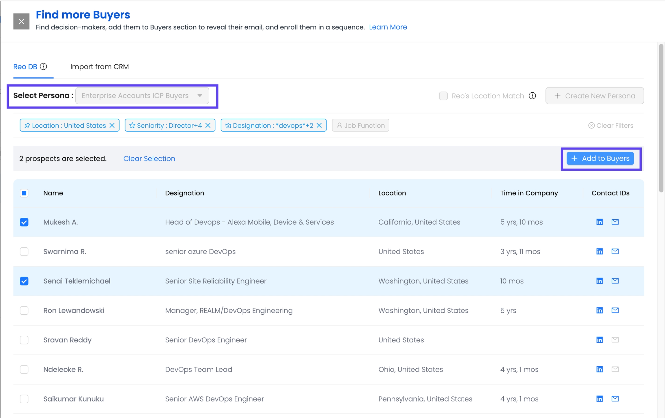Select the checkbox for Swarnima R.

point(24,251)
